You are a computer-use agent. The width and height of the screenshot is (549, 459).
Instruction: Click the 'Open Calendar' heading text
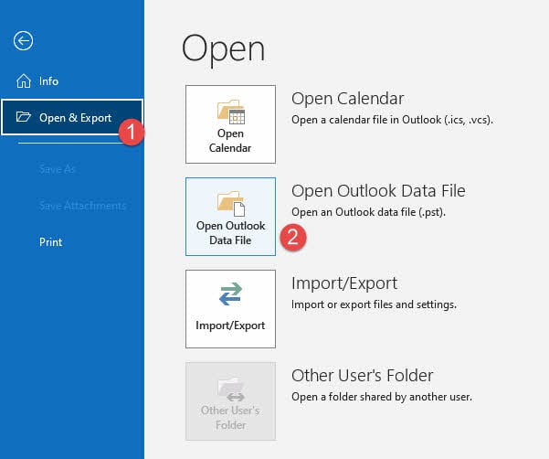347,99
